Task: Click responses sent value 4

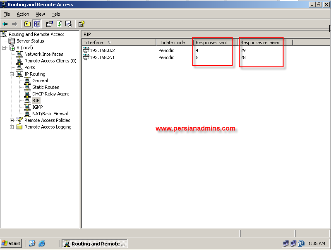Action: (197, 50)
